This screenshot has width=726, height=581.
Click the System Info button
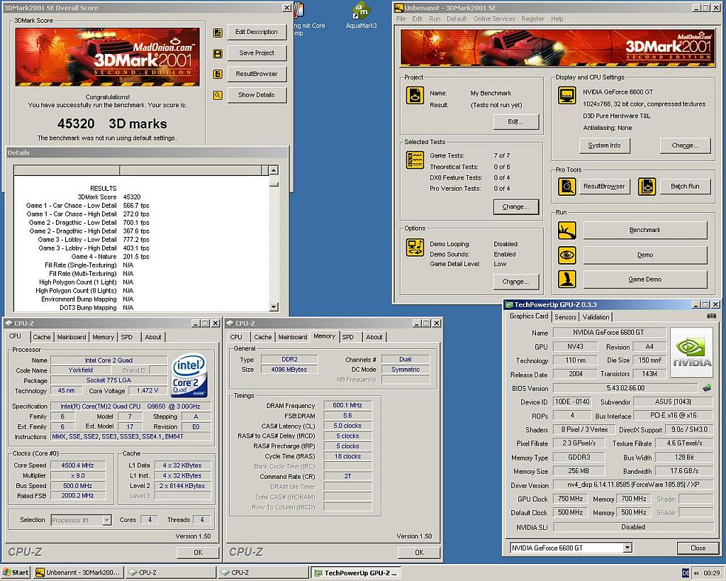coord(604,145)
